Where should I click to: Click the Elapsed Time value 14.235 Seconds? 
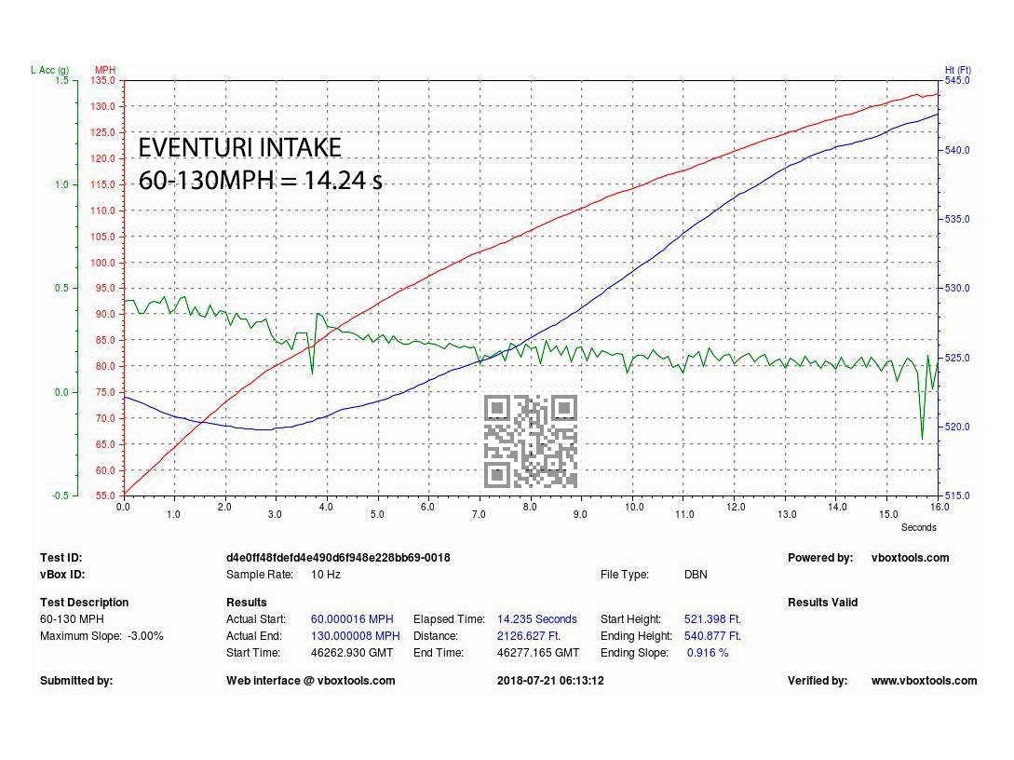click(x=538, y=618)
